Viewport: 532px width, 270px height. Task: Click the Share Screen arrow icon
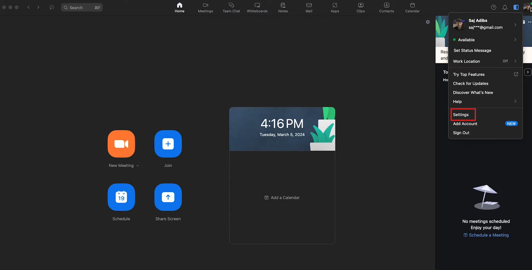[168, 197]
